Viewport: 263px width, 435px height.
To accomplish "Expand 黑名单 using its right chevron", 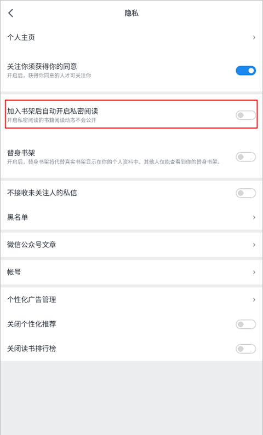I will pyautogui.click(x=254, y=217).
